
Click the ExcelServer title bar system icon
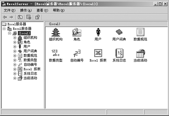tap(4, 4)
